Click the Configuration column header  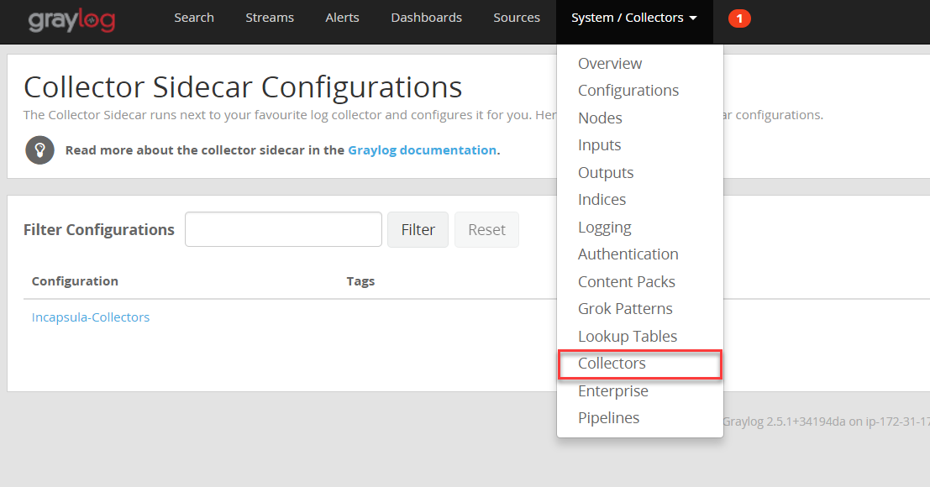(75, 280)
